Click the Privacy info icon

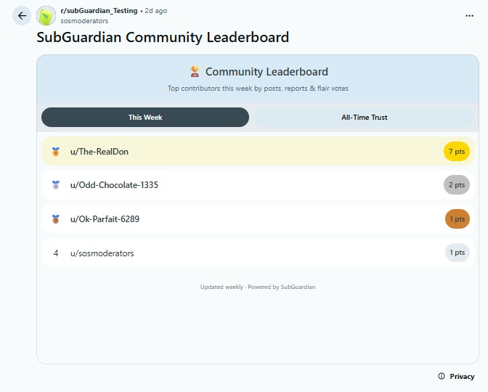click(442, 376)
